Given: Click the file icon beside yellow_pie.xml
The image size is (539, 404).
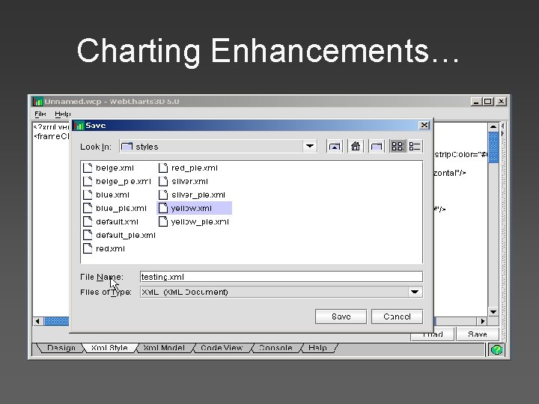Looking at the screenshot, I should point(163,221).
